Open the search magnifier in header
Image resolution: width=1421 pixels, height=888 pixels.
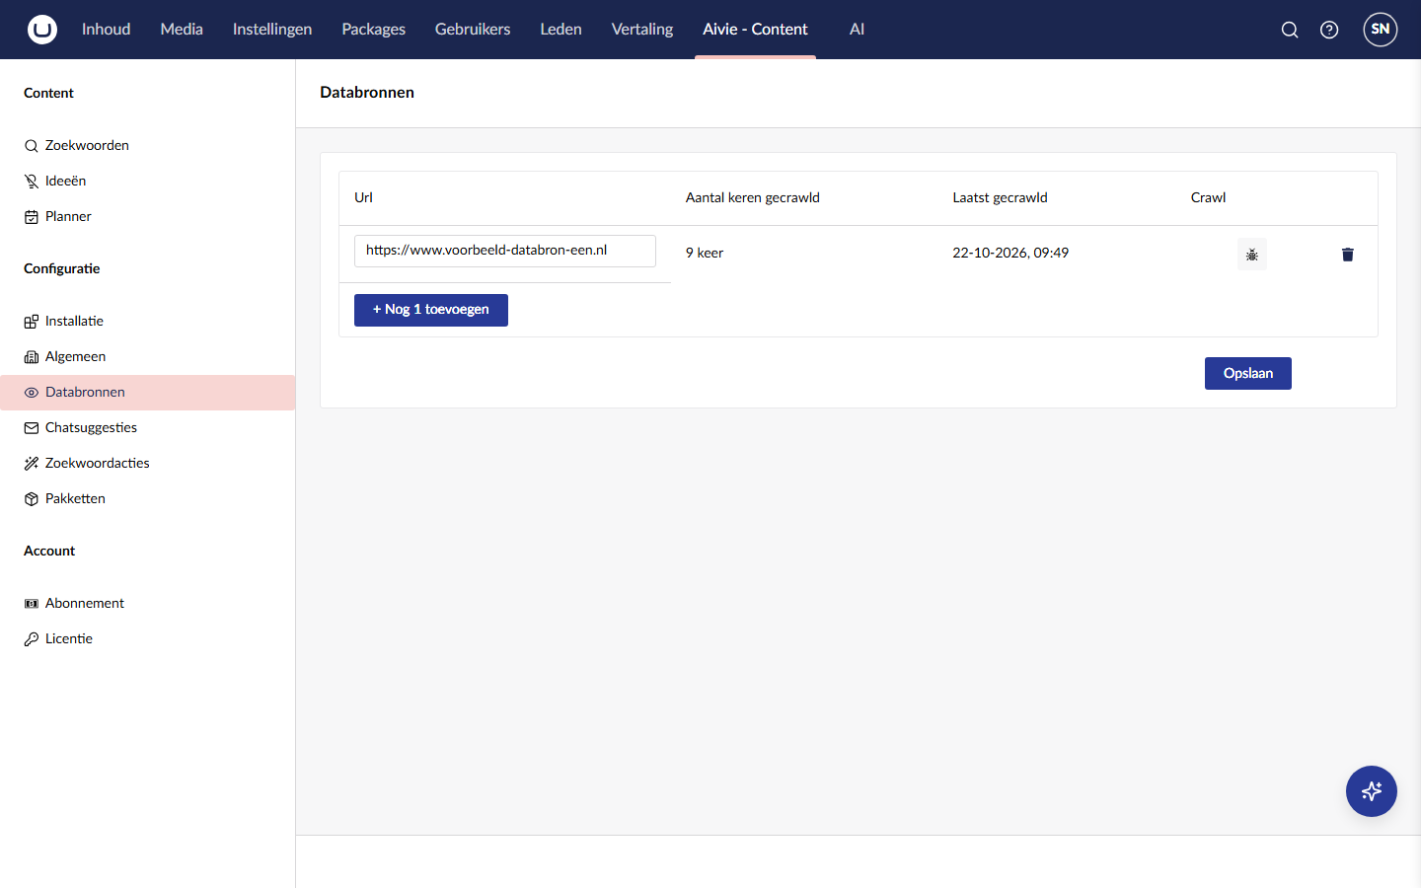point(1290,30)
